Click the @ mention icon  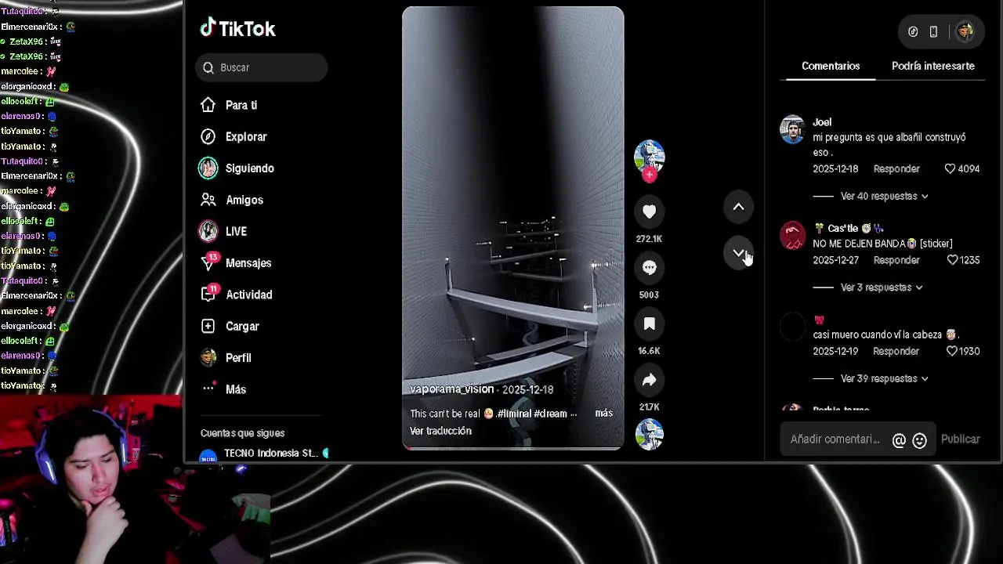[x=899, y=440]
